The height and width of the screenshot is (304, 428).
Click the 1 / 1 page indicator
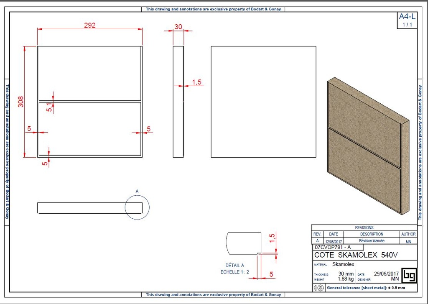coord(406,24)
